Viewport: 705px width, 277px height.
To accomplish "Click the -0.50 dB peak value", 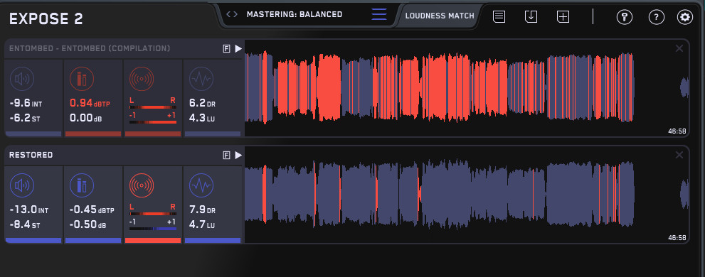I will click(88, 225).
